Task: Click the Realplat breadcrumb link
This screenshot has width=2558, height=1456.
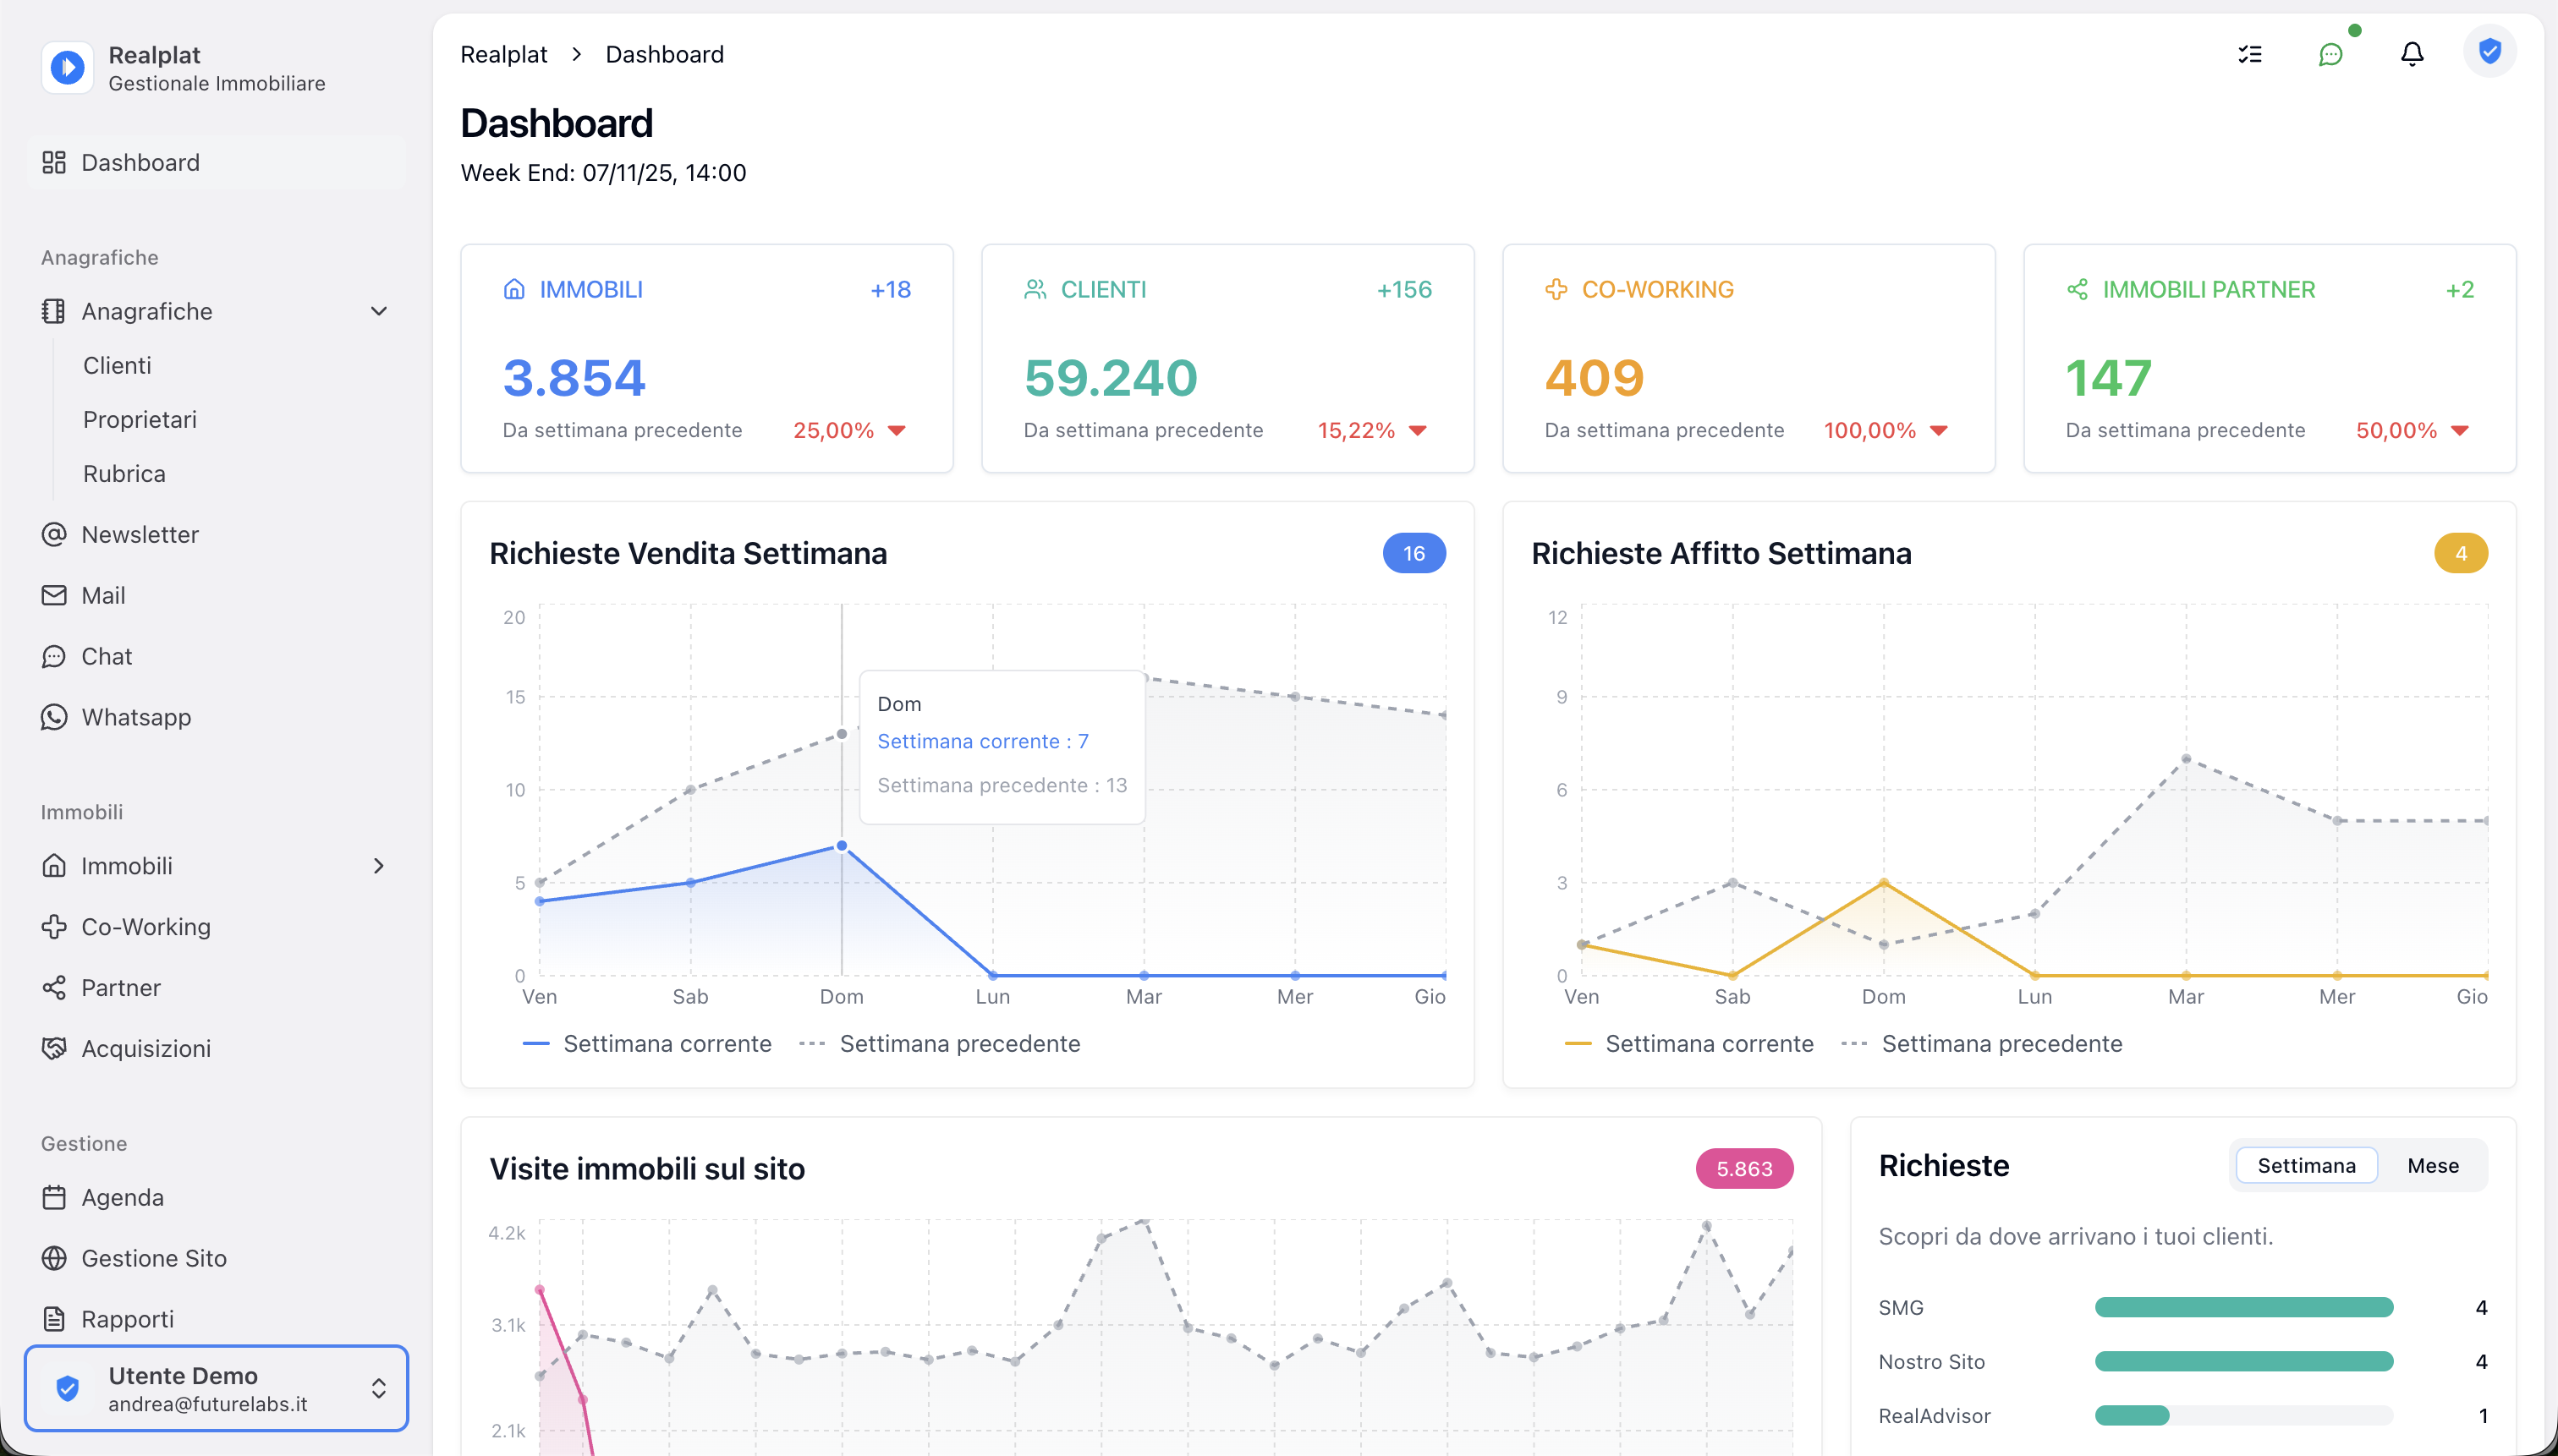Action: 503,54
